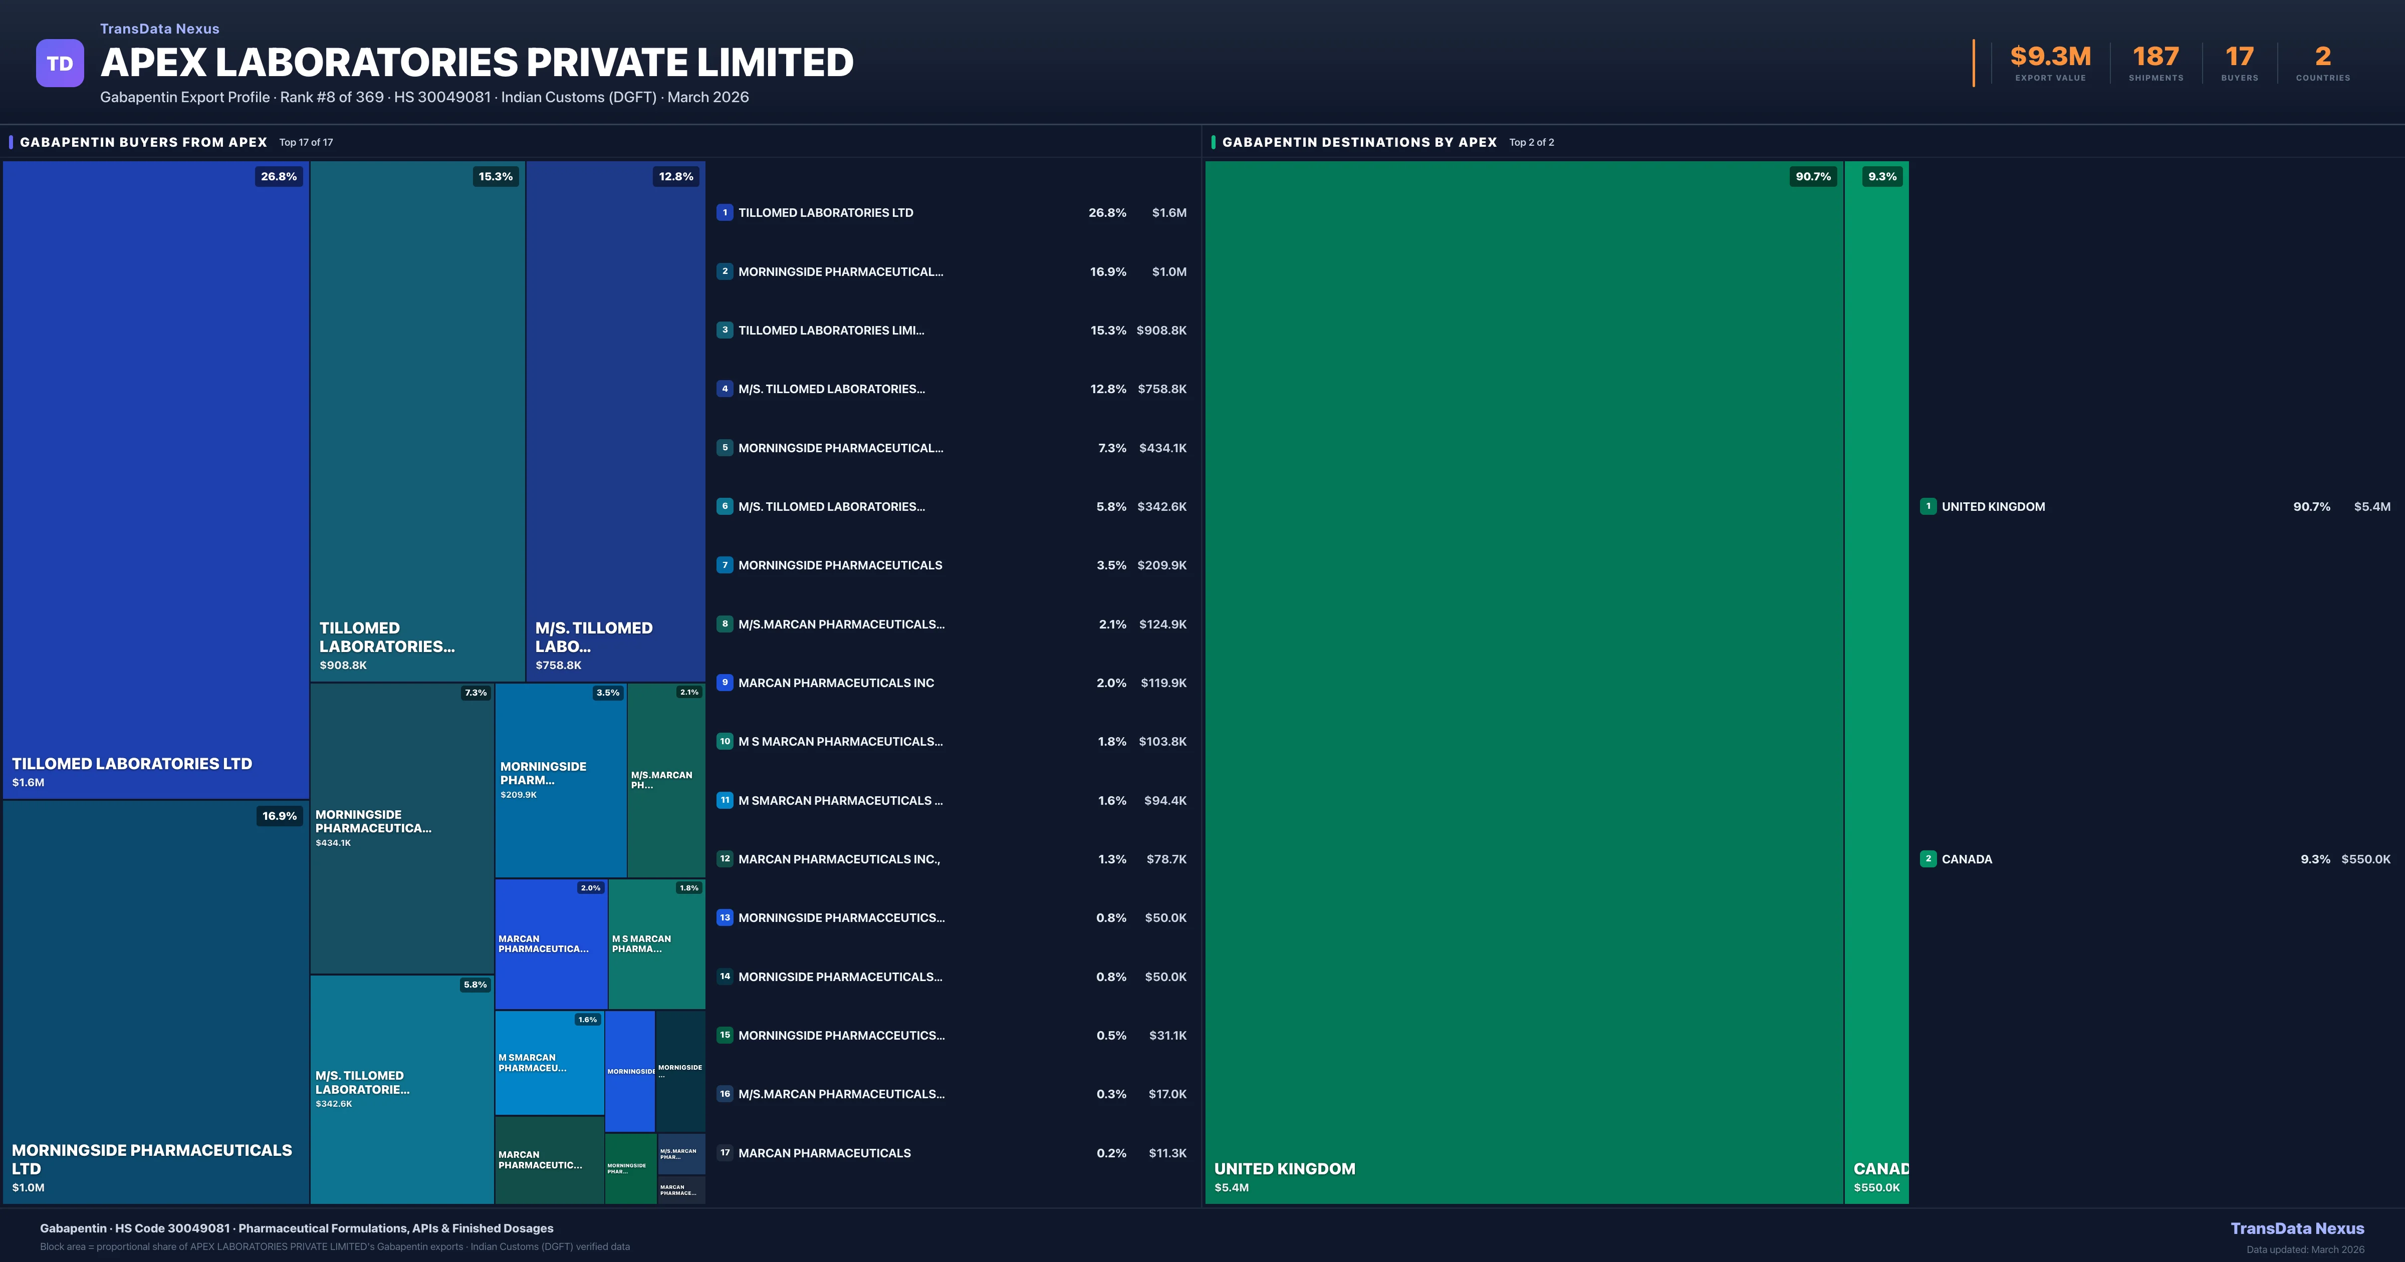2405x1262 pixels.
Task: Click rank badge 17 beside Marcan Pharmaceuticals
Action: pos(725,1153)
